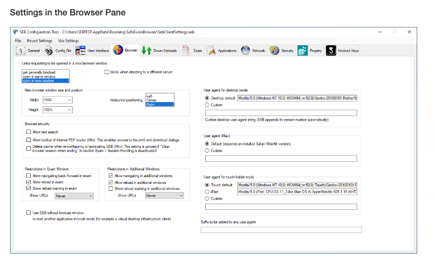Click the Browser globe icon
The image size is (435, 259).
tap(118, 50)
